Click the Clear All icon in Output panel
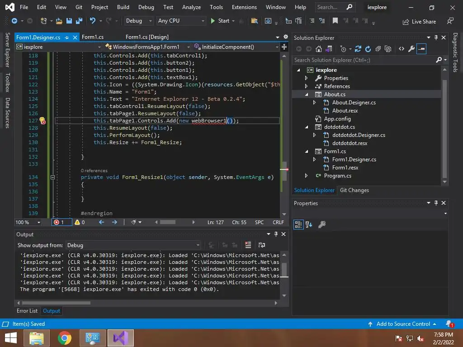Screen dimensions: 463x347 click(248, 245)
